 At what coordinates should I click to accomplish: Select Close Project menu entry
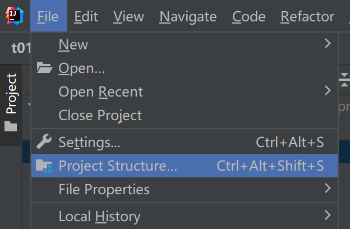[100, 115]
